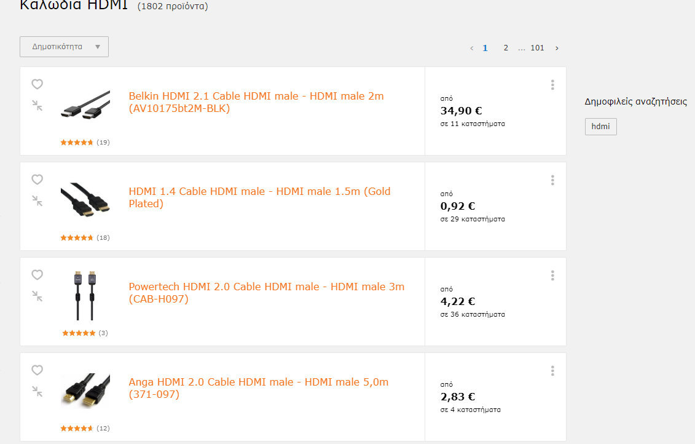695x444 pixels.
Task: Click the 0,92 € price
Action: point(457,206)
